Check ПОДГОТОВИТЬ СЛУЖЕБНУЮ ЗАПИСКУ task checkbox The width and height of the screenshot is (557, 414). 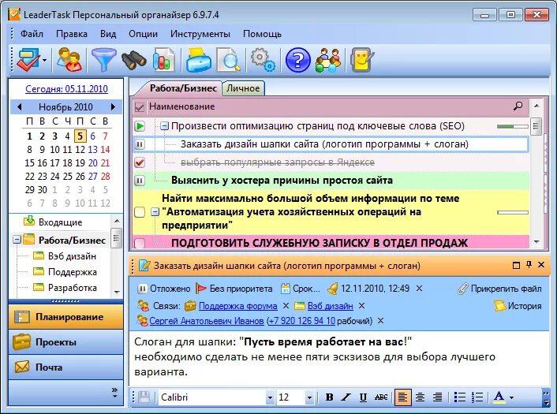point(140,243)
